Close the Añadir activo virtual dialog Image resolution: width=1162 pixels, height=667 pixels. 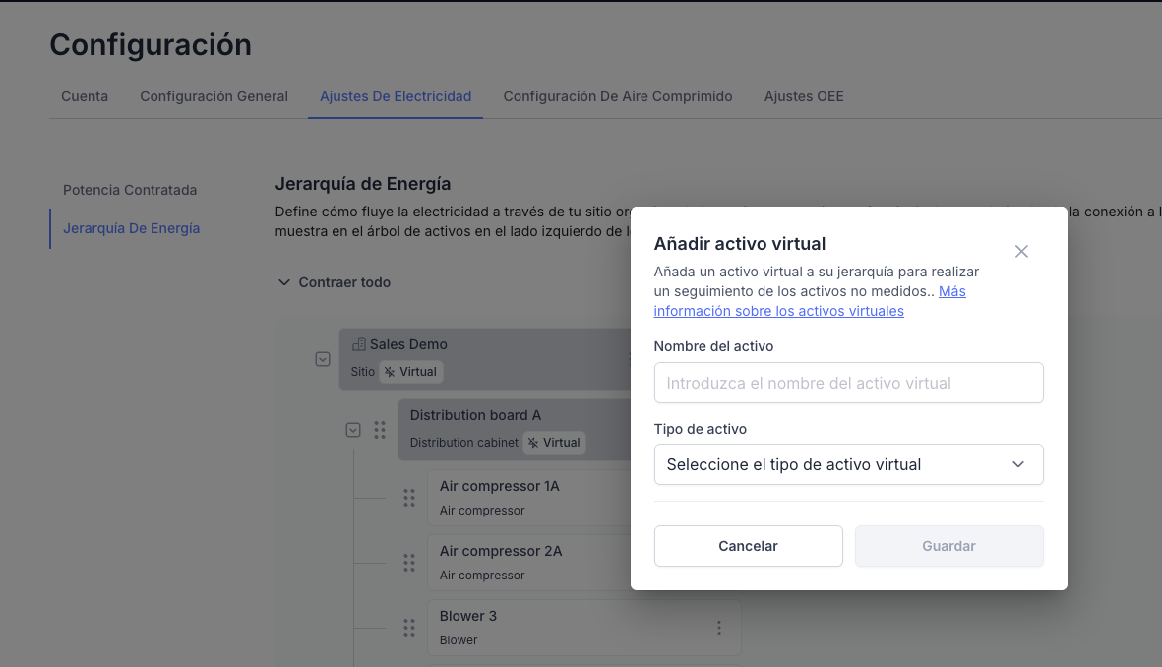[x=1021, y=251]
